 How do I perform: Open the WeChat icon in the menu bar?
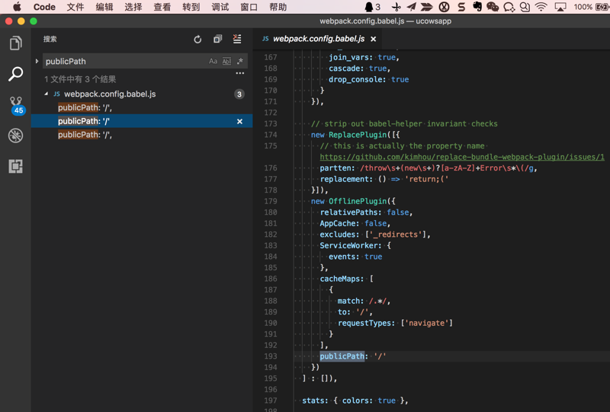click(493, 7)
